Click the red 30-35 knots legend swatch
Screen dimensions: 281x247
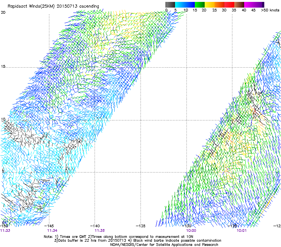click(229, 5)
